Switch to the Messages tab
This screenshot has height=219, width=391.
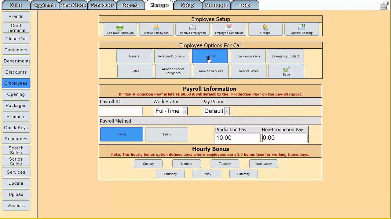coord(216,5)
